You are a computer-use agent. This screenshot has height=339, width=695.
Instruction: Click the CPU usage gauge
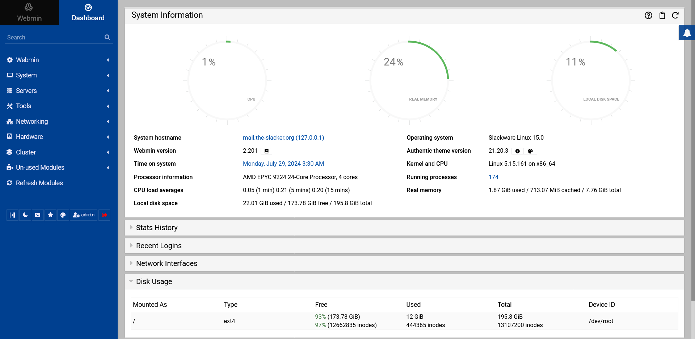click(228, 80)
